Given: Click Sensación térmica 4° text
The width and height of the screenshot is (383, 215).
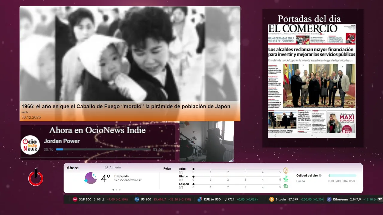Looking at the screenshot, I should [x=128, y=180].
